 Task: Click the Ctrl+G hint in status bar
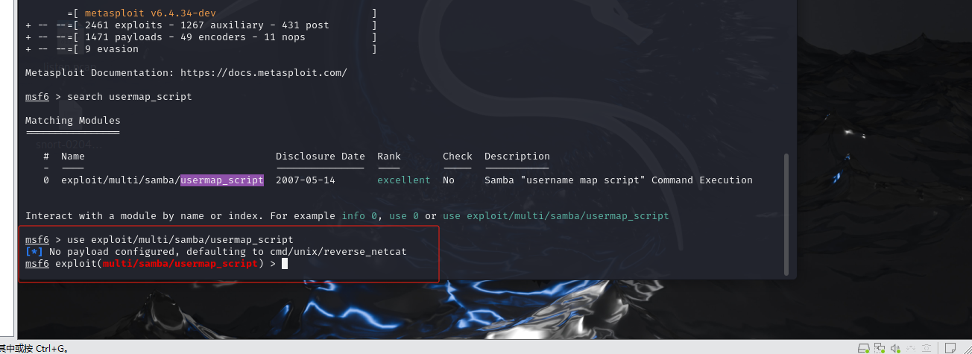(51, 349)
